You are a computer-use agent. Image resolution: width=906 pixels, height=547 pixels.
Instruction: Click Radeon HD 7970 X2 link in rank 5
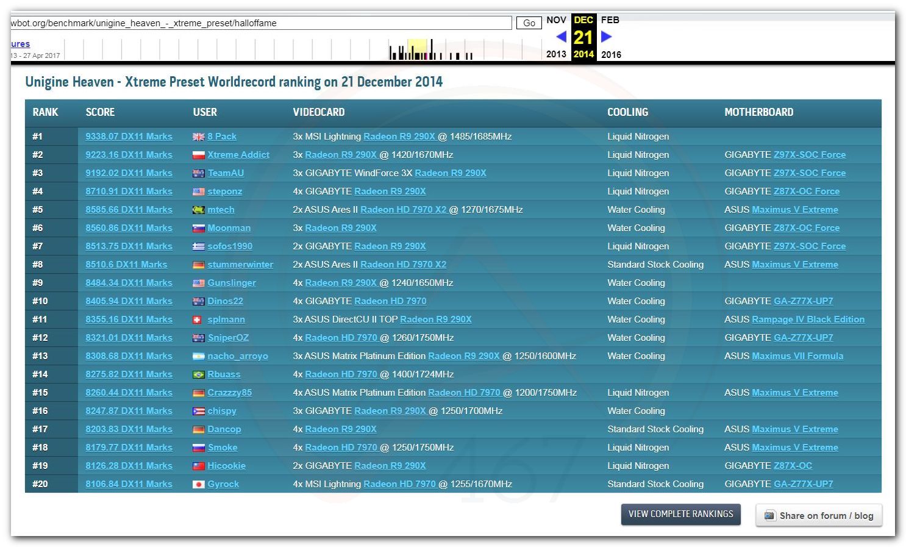pos(403,210)
